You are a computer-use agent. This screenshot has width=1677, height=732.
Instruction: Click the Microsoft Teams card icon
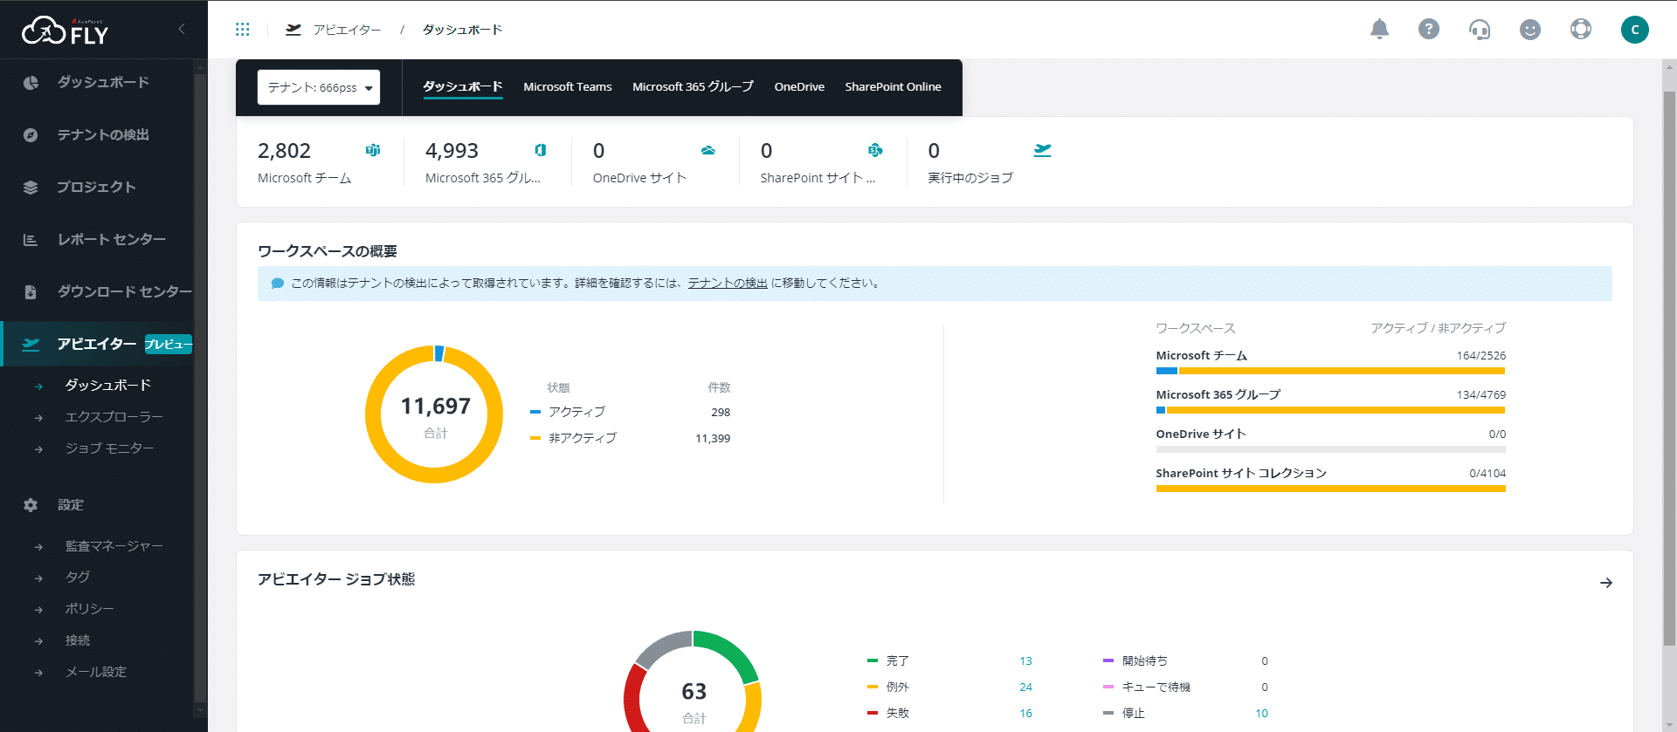373,150
